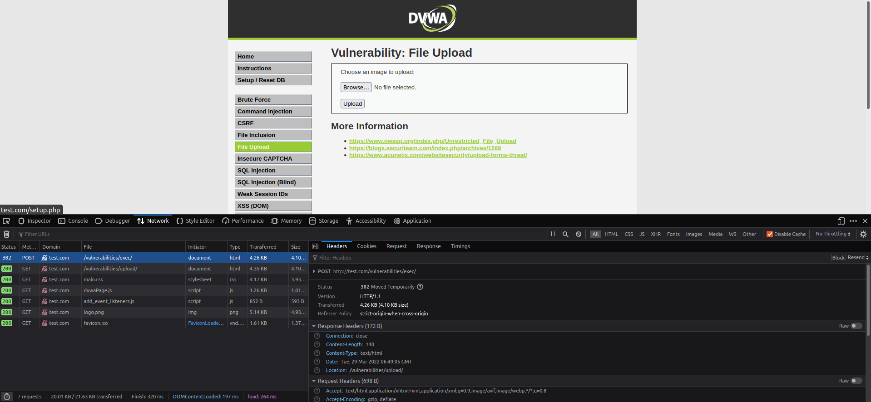Open the Timings details tab

point(460,246)
